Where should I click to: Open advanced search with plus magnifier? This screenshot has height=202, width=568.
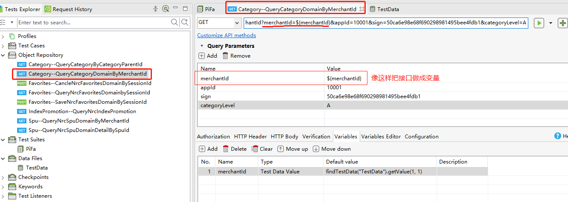tap(185, 22)
